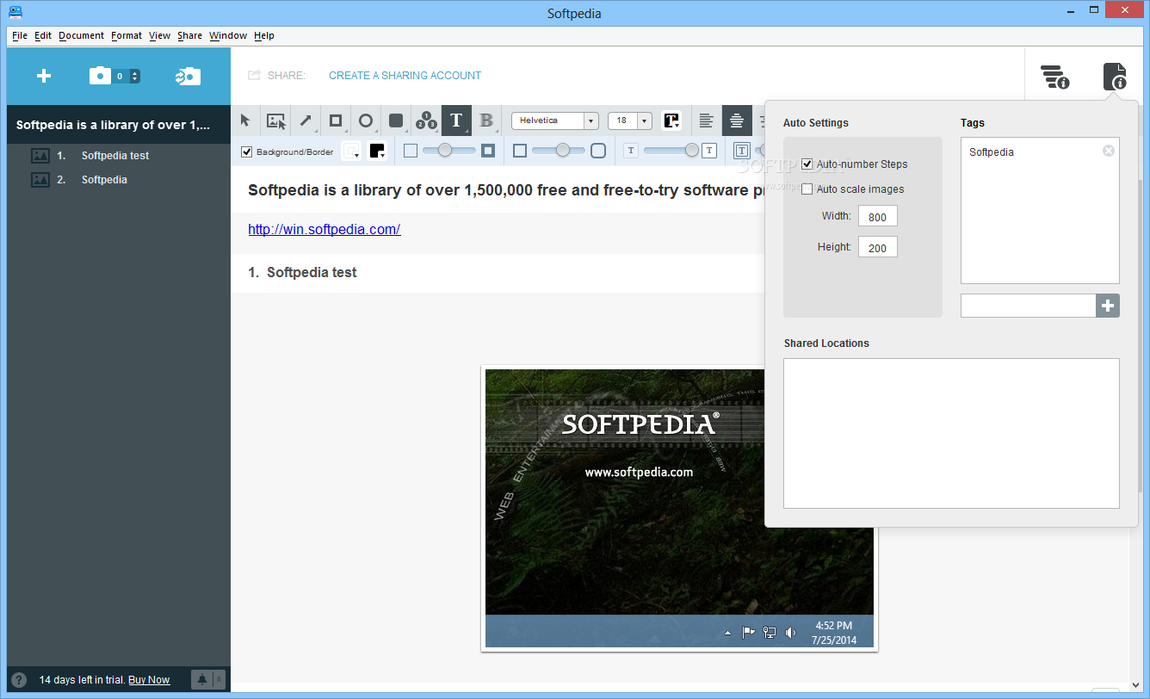Open the step info panel icon
This screenshot has width=1150, height=699.
[x=1054, y=77]
